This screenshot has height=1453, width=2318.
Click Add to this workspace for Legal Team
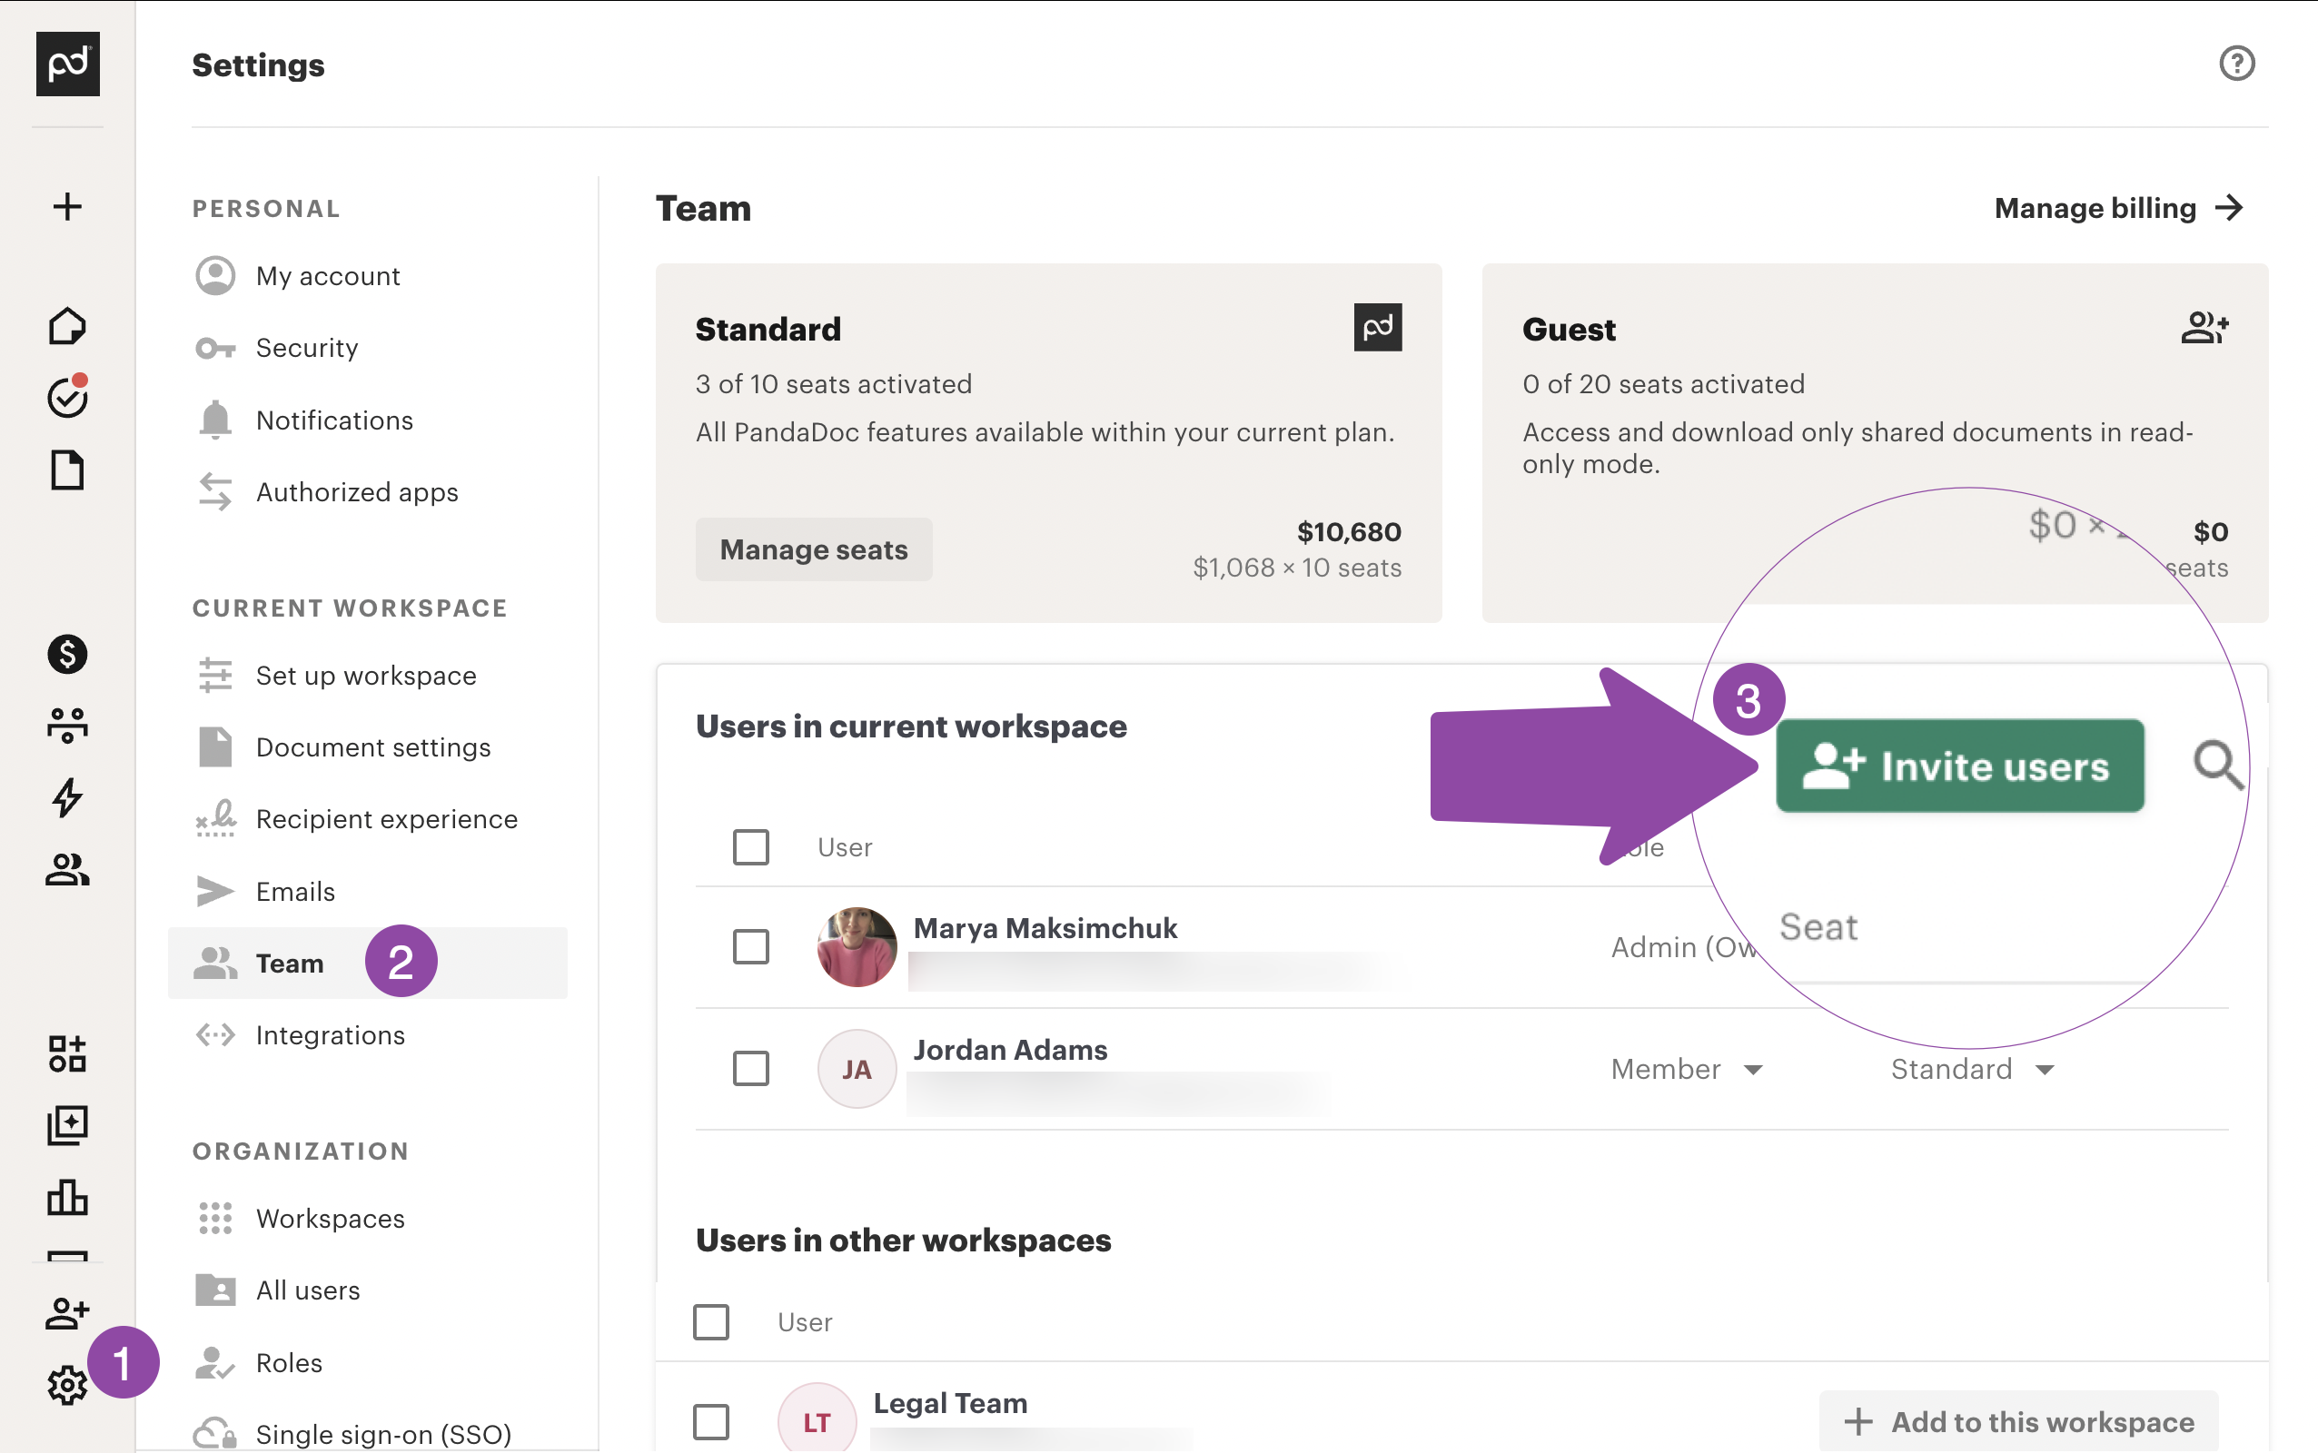point(2018,1422)
